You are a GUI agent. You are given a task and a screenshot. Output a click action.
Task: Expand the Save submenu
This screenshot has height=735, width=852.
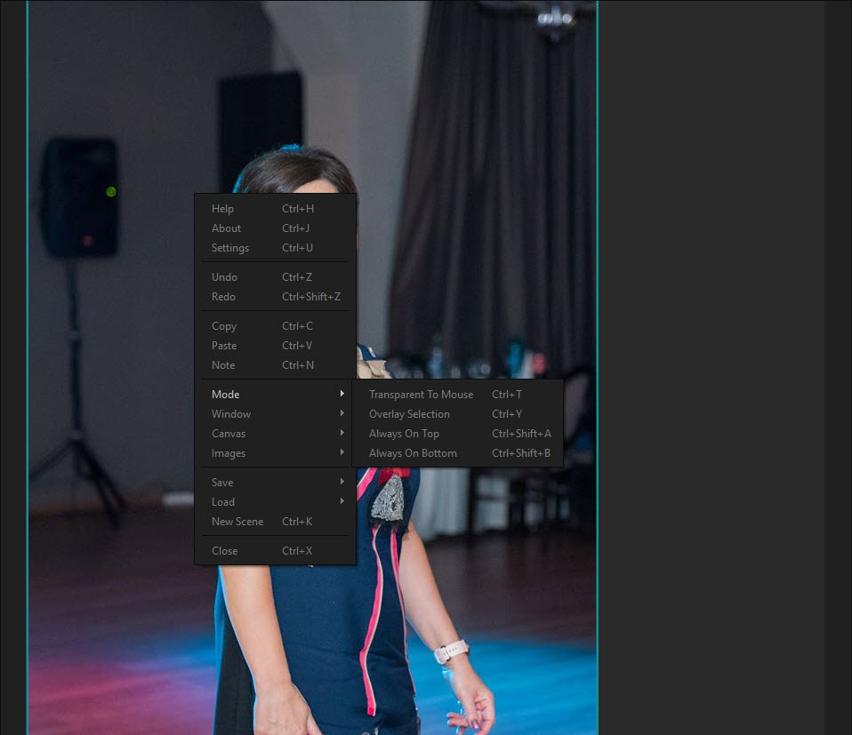click(275, 482)
